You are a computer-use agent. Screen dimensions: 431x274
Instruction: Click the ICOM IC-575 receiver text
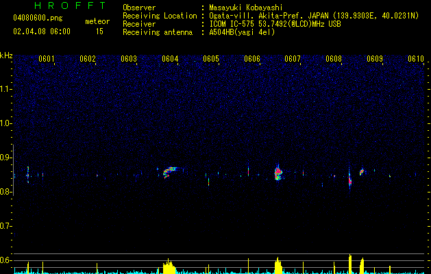275,24
